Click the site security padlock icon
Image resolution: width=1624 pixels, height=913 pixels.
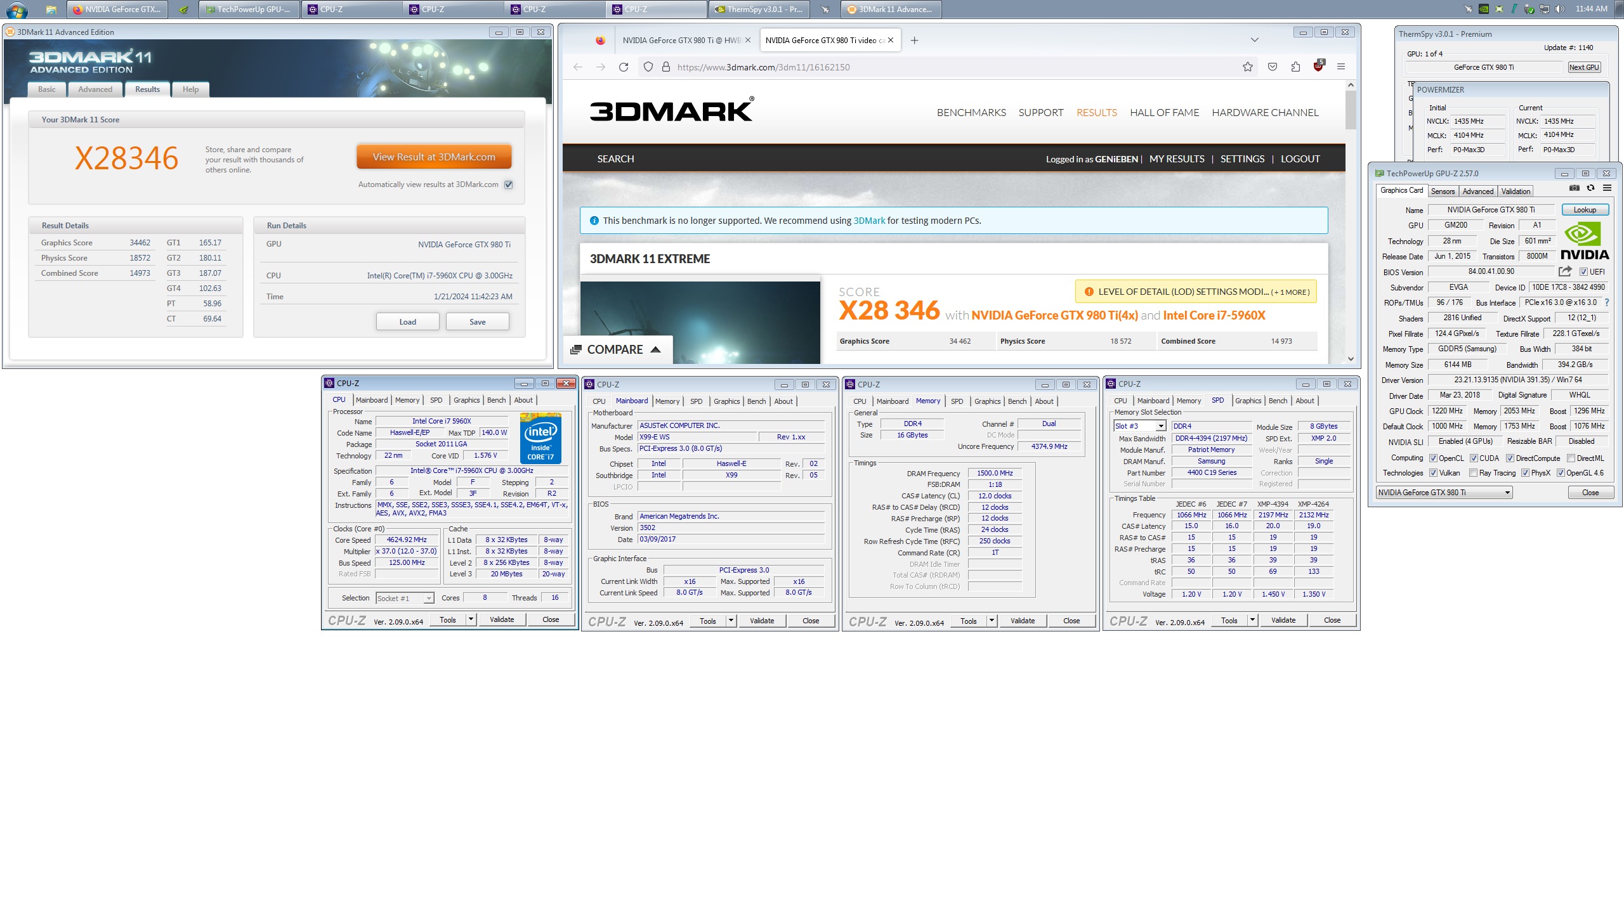[x=666, y=67]
